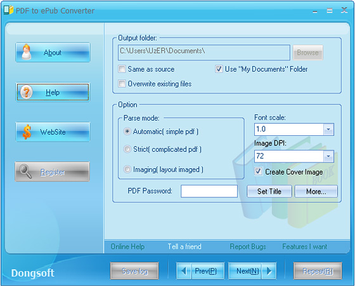The image size is (355, 287).
Task: Click the Save log button
Action: (x=134, y=270)
